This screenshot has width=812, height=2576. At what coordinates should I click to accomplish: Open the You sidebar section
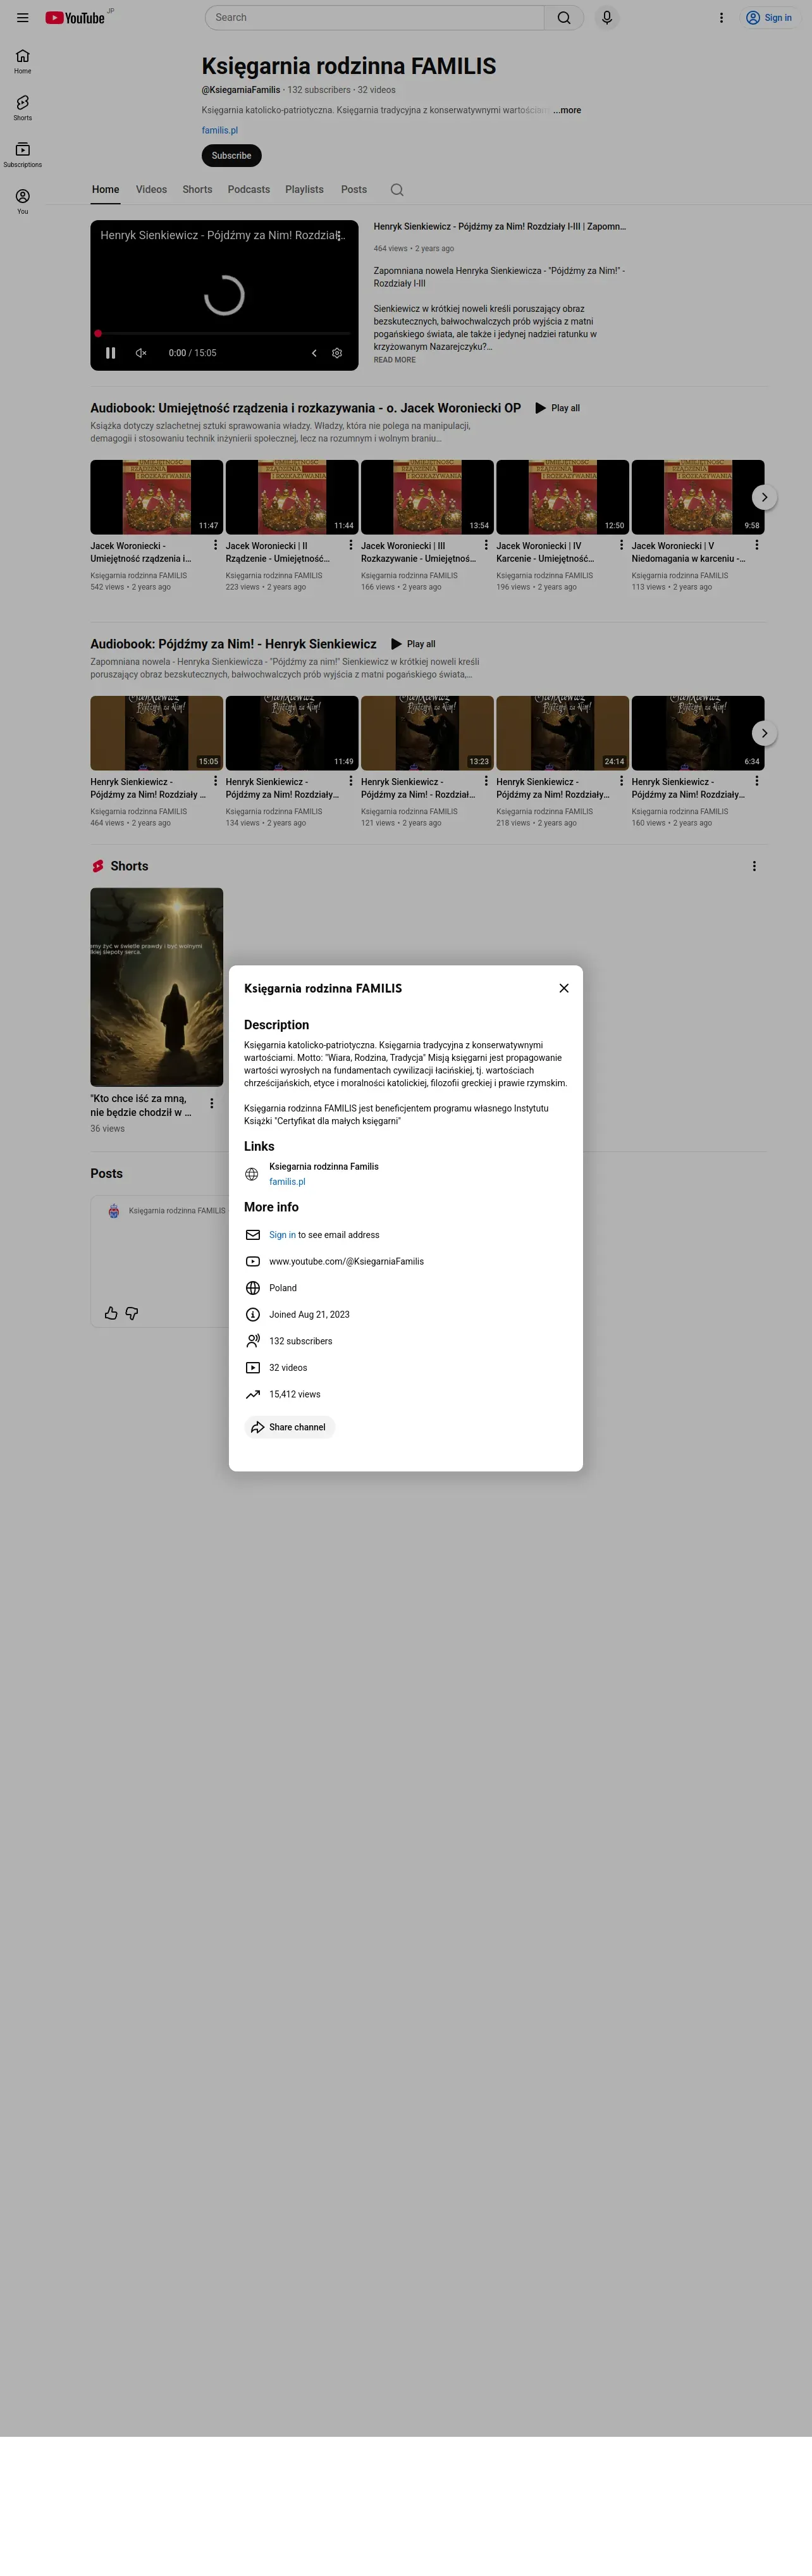tap(22, 201)
